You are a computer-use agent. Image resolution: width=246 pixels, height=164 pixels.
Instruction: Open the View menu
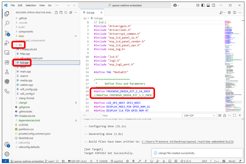pyautogui.click(x=42, y=5)
